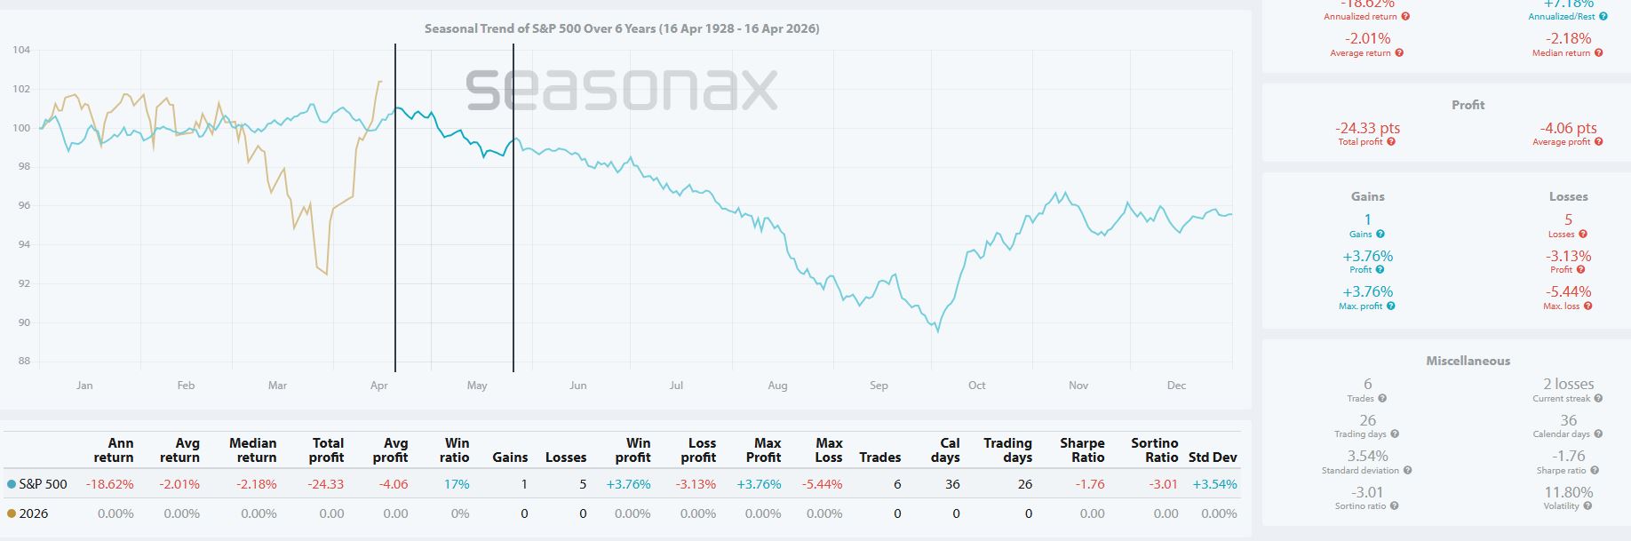Open the Volatility help icon

tap(1587, 506)
